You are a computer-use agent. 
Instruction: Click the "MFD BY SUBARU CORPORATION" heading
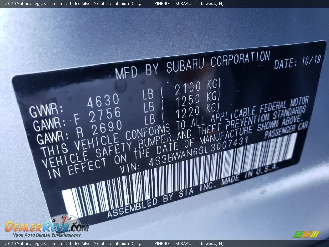[x=193, y=65]
